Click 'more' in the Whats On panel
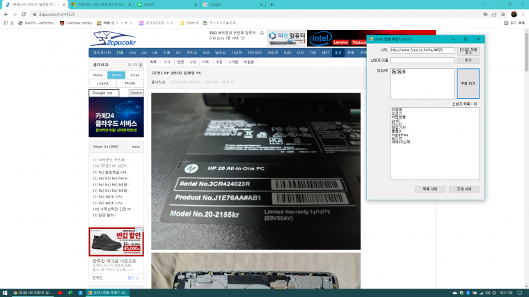 coord(136,147)
